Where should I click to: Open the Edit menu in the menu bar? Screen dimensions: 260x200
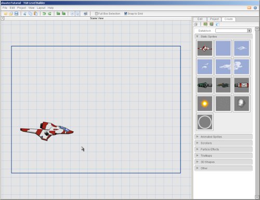tap(12, 8)
